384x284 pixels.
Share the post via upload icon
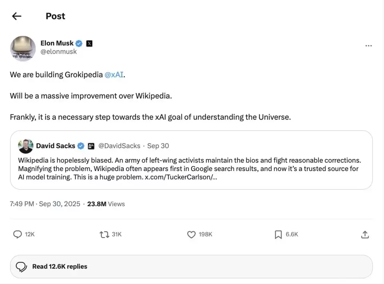click(364, 234)
